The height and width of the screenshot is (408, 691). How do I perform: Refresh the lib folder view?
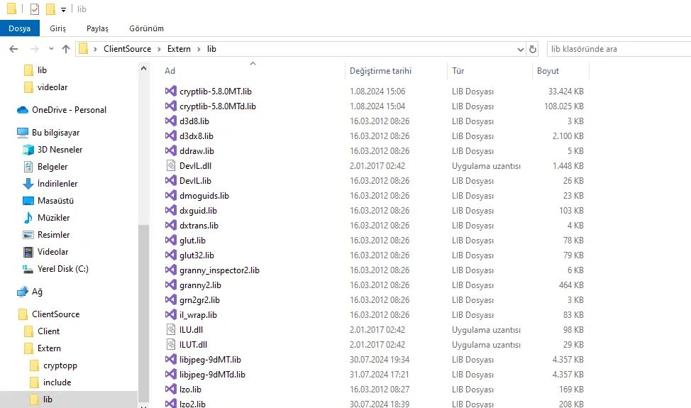pos(532,49)
